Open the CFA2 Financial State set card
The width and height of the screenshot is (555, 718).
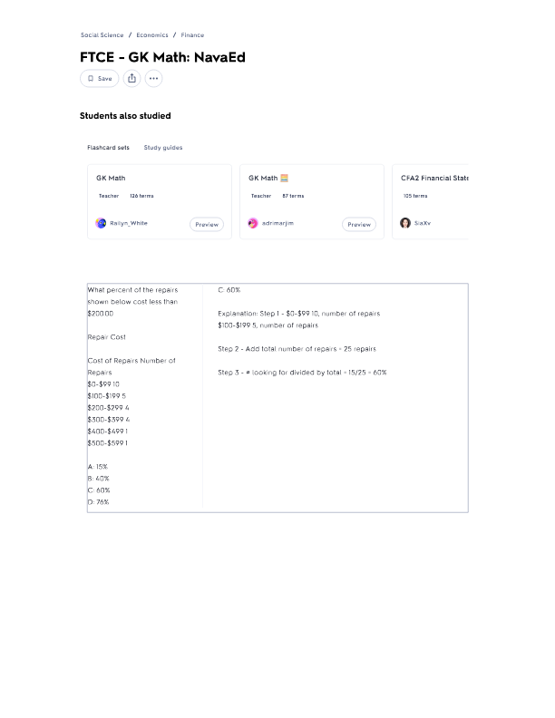430,201
